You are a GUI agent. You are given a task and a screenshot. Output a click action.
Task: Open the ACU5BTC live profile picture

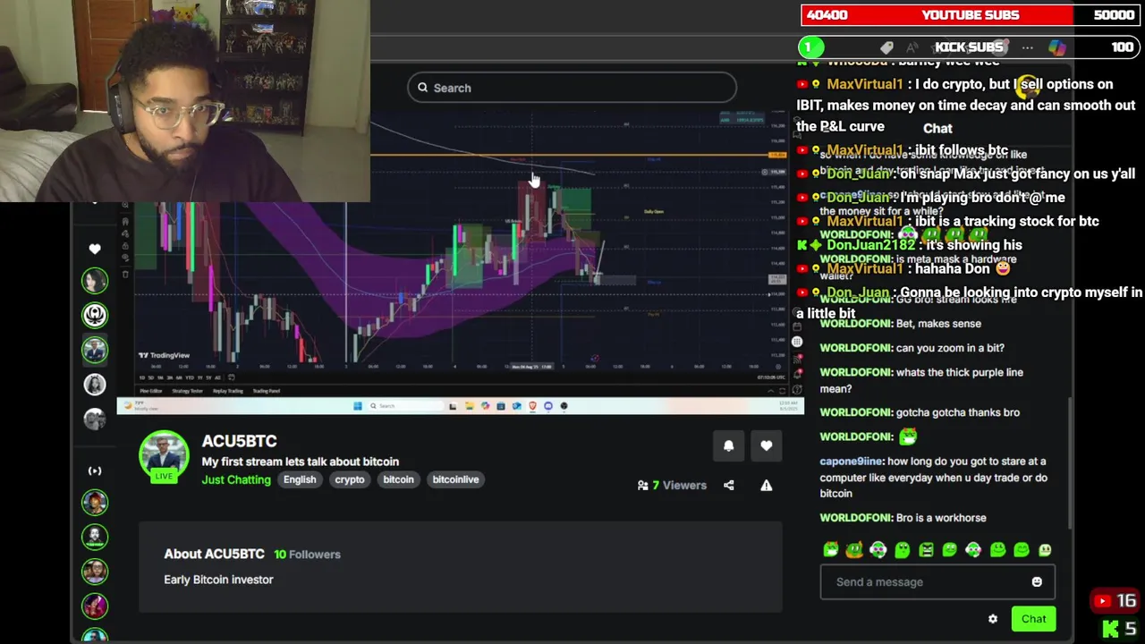(164, 455)
